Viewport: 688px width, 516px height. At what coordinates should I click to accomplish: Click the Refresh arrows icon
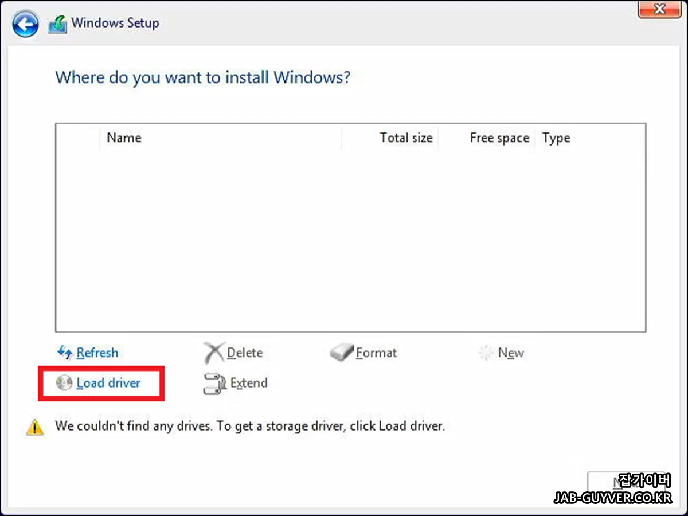point(65,353)
